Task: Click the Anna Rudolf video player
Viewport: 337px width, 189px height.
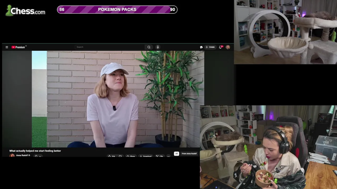Action: pyautogui.click(x=118, y=99)
